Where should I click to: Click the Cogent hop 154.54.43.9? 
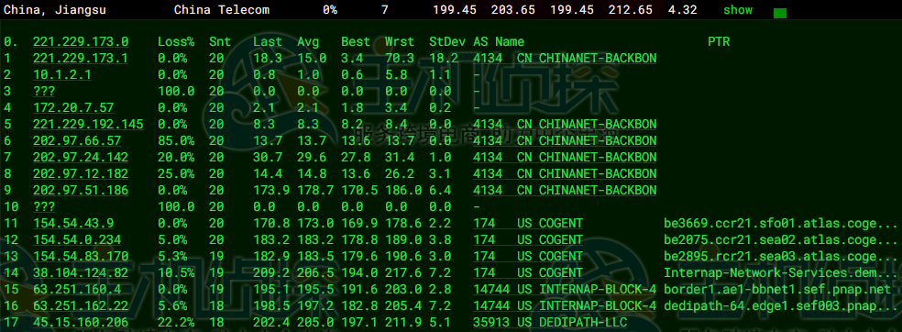pyautogui.click(x=73, y=223)
